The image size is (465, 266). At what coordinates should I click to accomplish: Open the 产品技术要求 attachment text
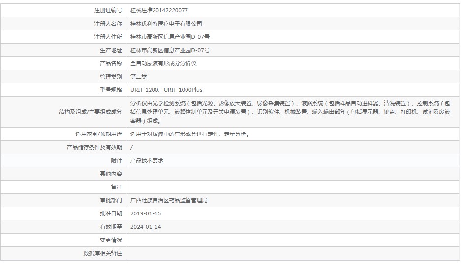point(147,160)
